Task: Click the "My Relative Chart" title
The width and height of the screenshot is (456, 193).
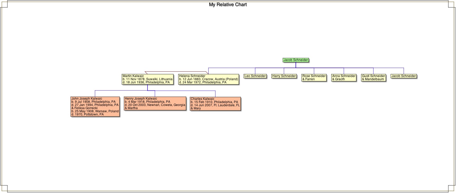Action: [228, 4]
